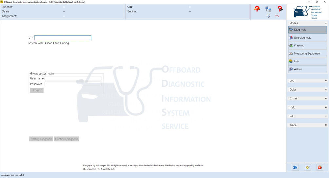Viewport: 329px width, 178px height.
Task: Click the 'Importer:' label in header
Action: tap(7, 7)
